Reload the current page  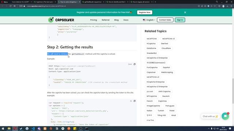coord(11,6)
